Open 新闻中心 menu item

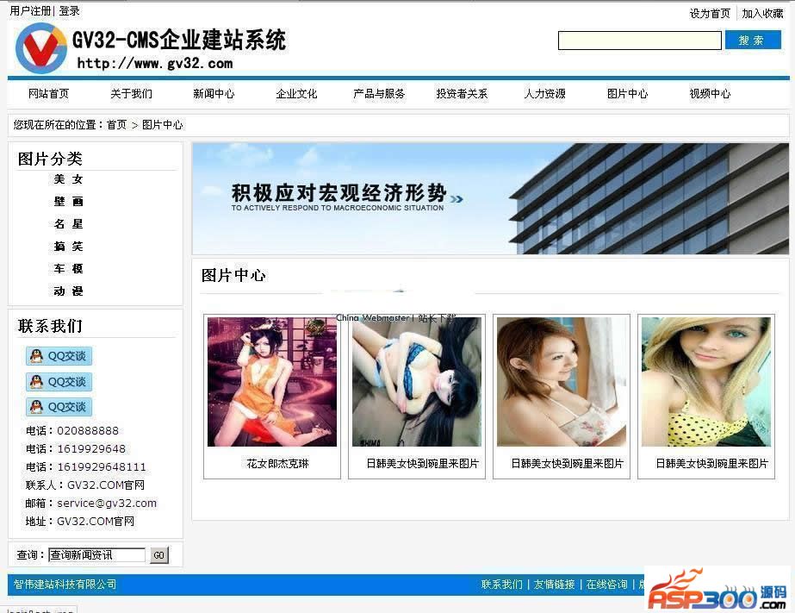tap(214, 94)
